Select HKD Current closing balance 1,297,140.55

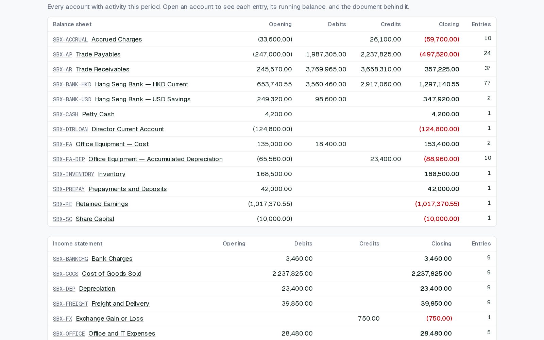(439, 84)
